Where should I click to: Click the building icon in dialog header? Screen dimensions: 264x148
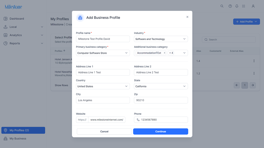click(x=80, y=18)
